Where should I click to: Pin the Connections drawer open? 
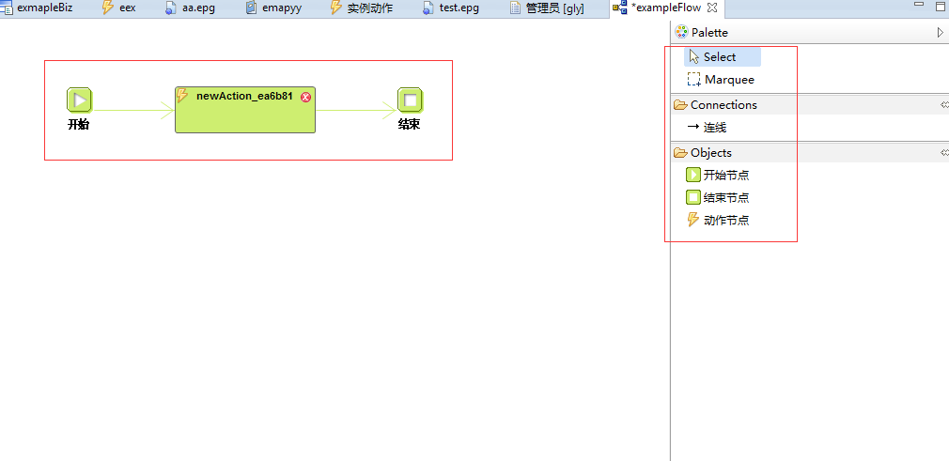coord(944,104)
